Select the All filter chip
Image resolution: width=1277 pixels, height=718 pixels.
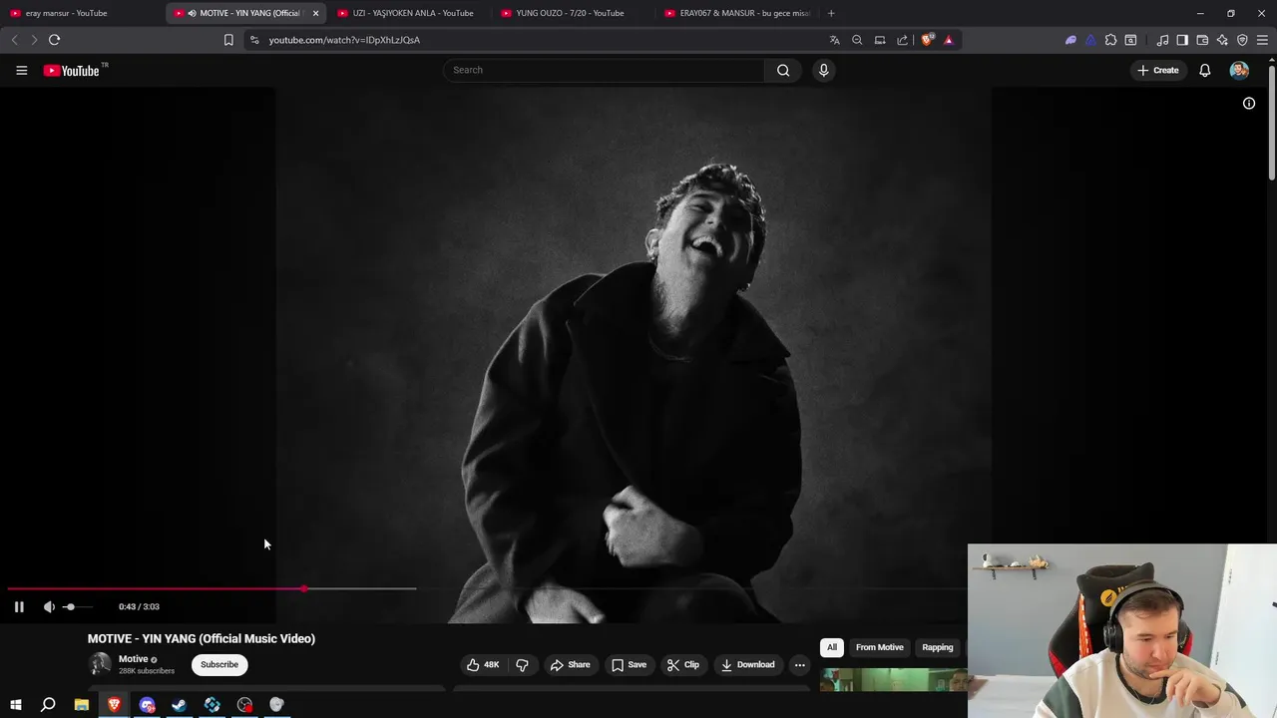831,647
